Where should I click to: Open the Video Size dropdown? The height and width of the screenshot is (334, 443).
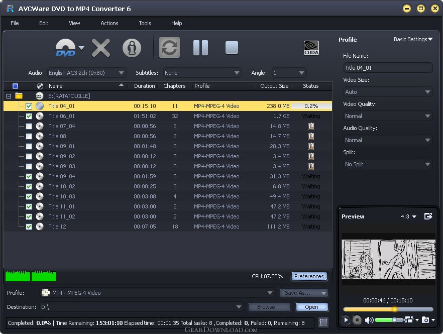388,92
